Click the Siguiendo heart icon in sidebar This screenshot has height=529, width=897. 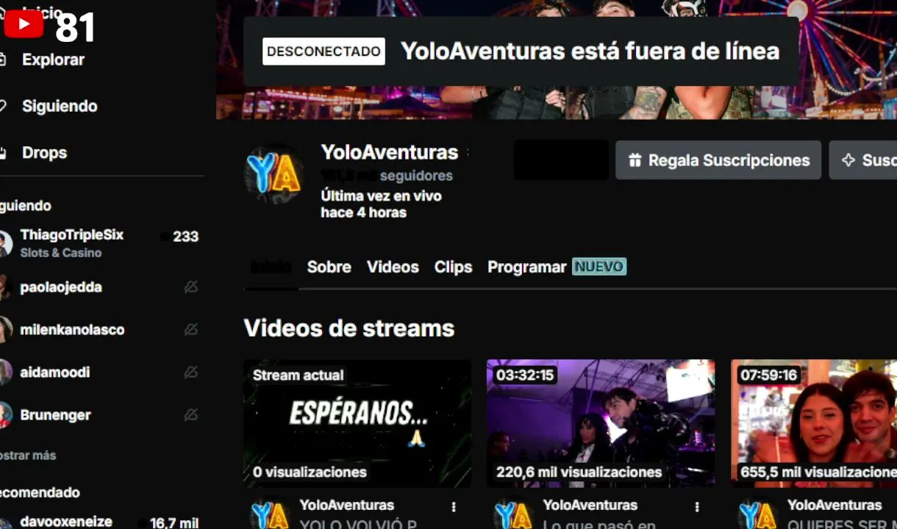[x=3, y=107]
